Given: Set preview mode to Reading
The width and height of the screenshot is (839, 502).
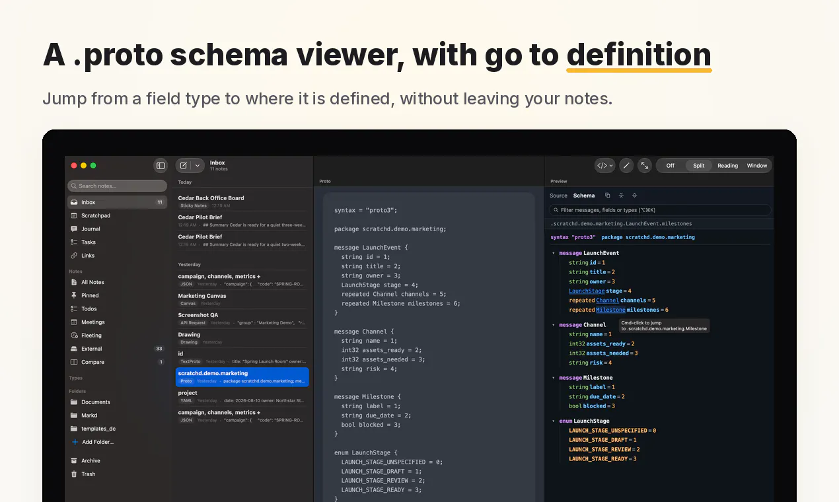Looking at the screenshot, I should tap(728, 166).
